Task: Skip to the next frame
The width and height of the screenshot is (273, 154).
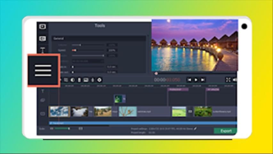Action: pos(203,80)
